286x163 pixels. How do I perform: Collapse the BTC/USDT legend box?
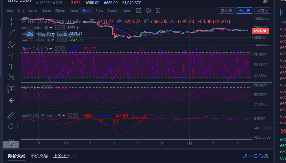point(24,21)
